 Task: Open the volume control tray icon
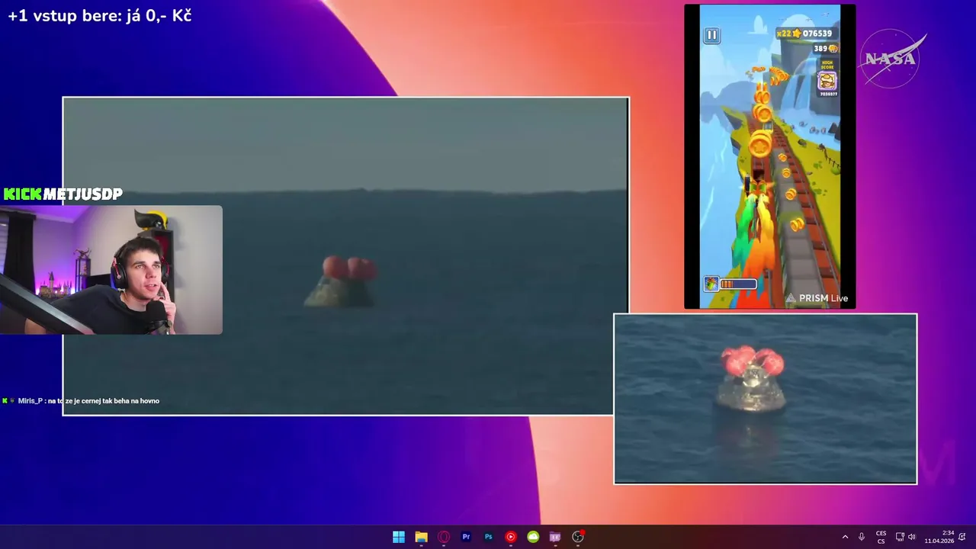[912, 537]
